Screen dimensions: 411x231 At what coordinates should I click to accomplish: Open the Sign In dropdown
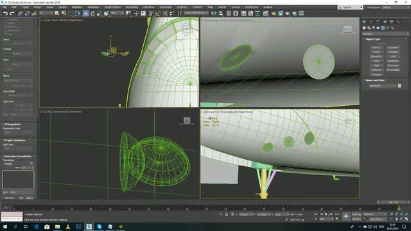[x=351, y=7]
